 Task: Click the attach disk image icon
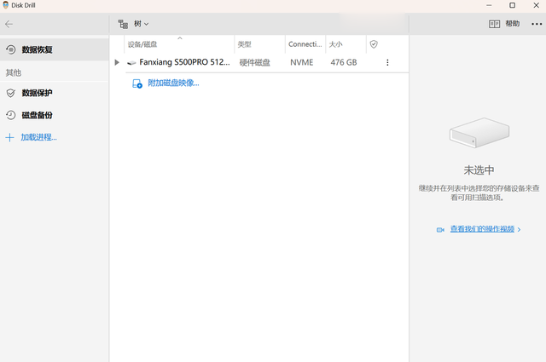point(137,83)
